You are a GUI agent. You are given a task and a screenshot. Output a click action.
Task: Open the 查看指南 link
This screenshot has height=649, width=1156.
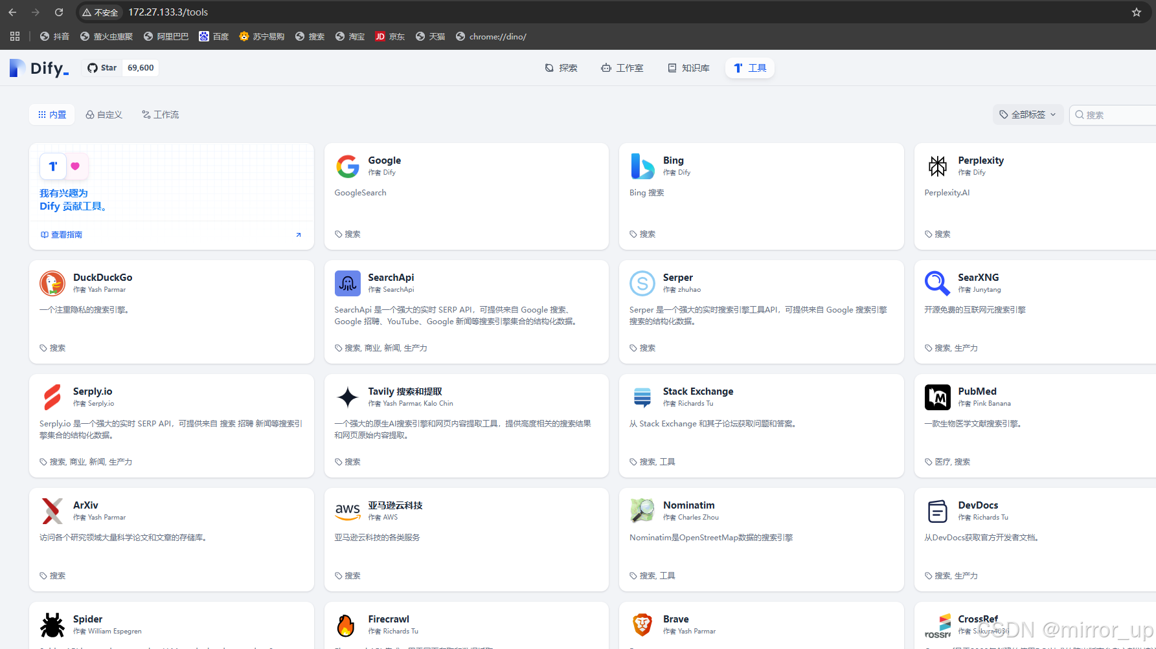tap(62, 235)
